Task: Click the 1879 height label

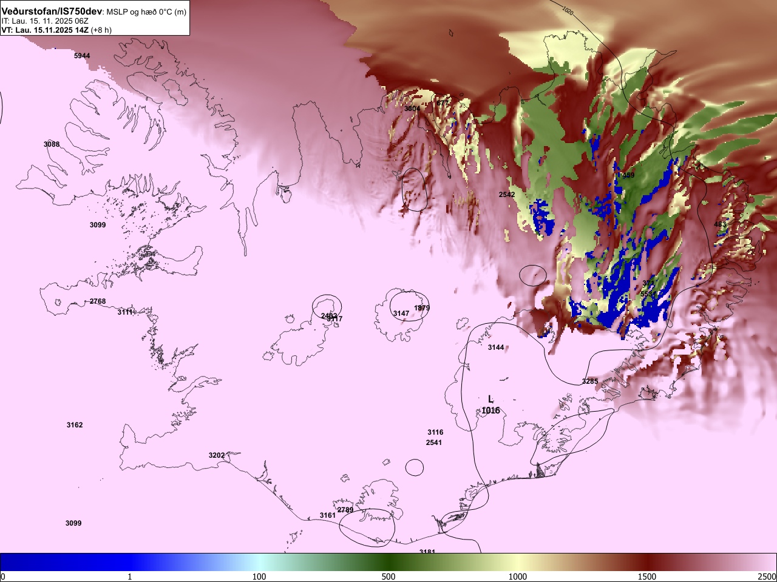Action: tap(422, 308)
